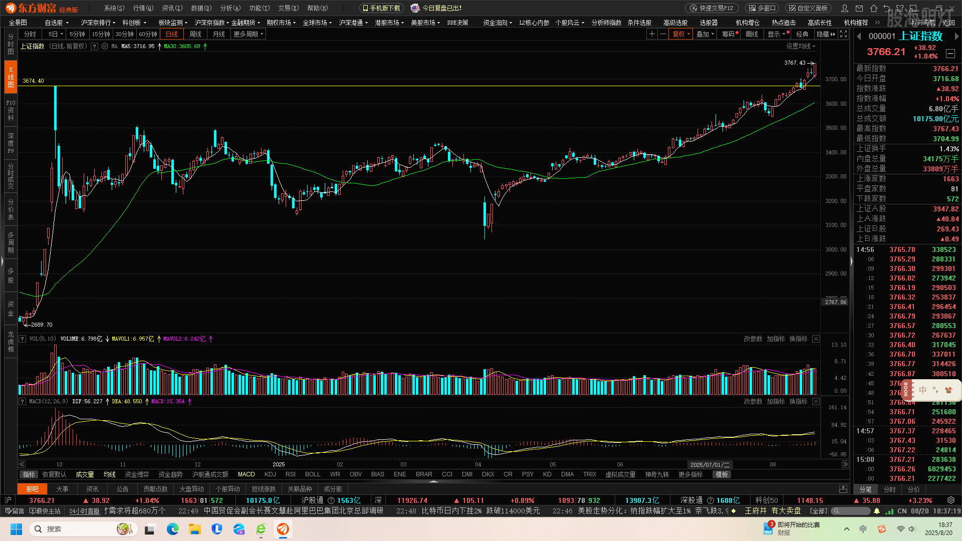Toggle fullscreen chart icon

pyautogui.click(x=844, y=34)
